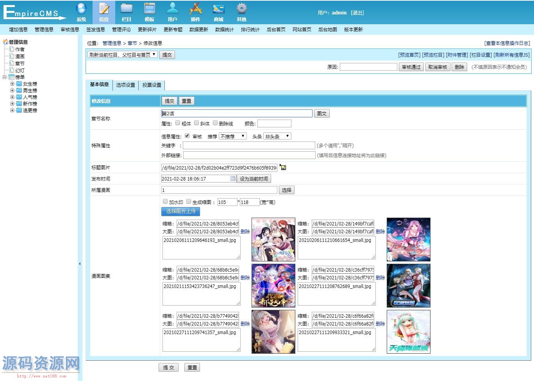Uncheck the 审核 checkbox

pyautogui.click(x=187, y=136)
